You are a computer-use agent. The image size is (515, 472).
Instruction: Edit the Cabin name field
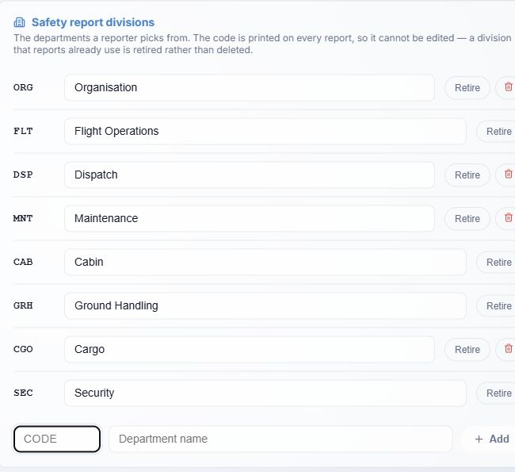[x=265, y=262]
